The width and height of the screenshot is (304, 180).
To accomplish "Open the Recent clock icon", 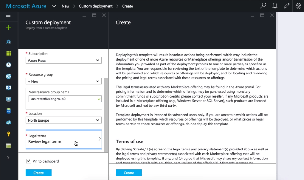I will [9, 65].
